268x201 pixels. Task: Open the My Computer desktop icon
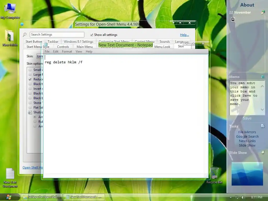(10, 10)
